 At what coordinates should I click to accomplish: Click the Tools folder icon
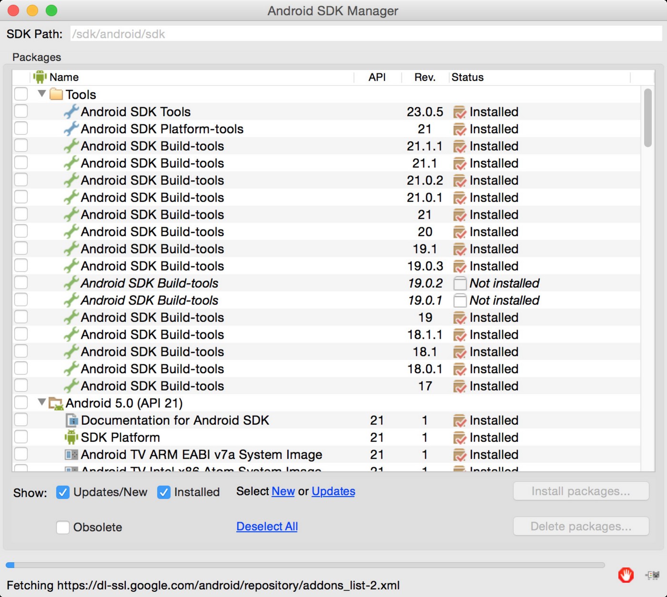tap(56, 94)
